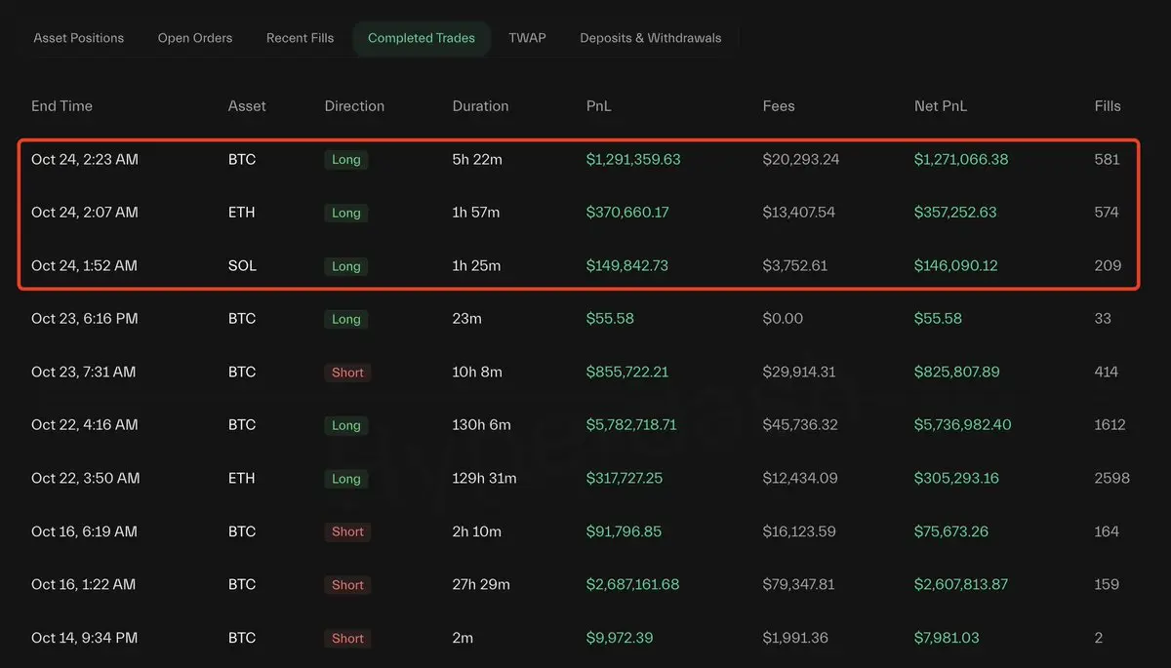Click the Duration column header
This screenshot has width=1171, height=668.
[480, 106]
